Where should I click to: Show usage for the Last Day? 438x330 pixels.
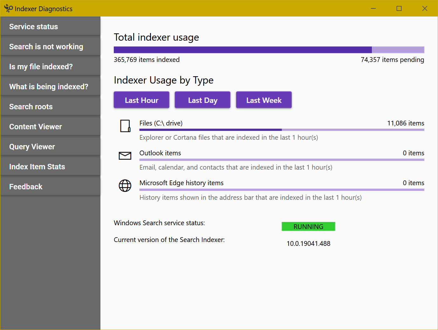[202, 100]
